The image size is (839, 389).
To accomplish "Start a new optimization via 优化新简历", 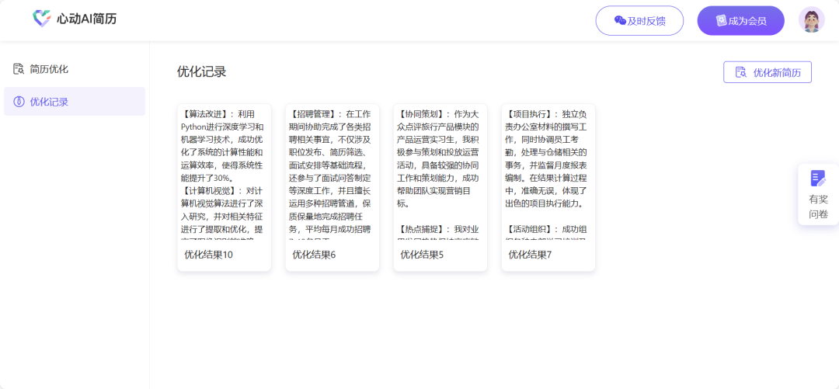I will point(767,73).
